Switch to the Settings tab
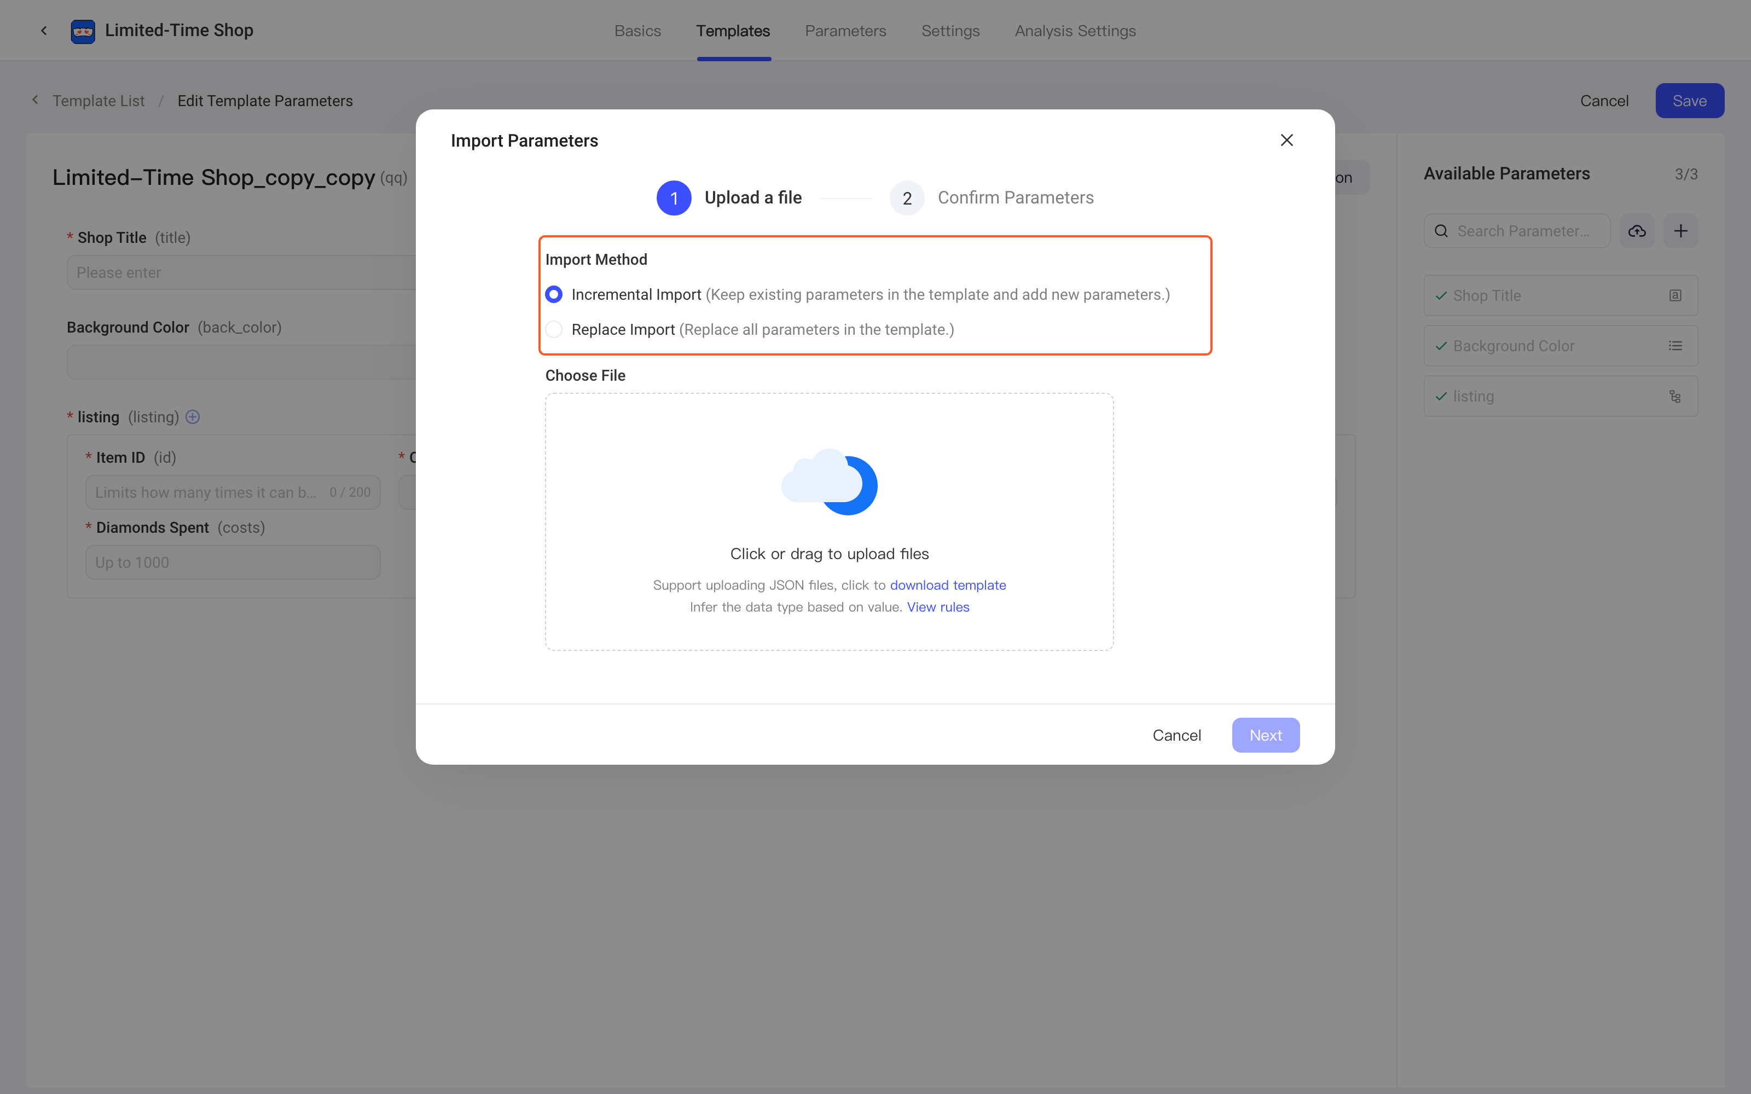Viewport: 1751px width, 1094px height. point(950,31)
